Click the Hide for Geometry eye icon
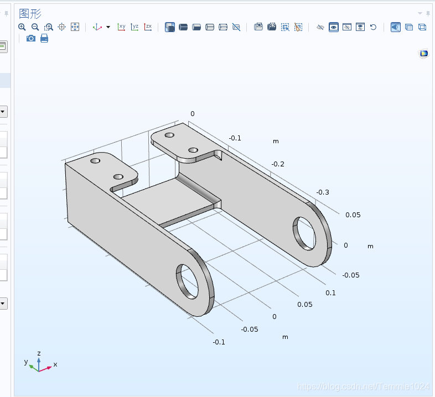Viewport: 435px width, 397px height. tap(320, 27)
